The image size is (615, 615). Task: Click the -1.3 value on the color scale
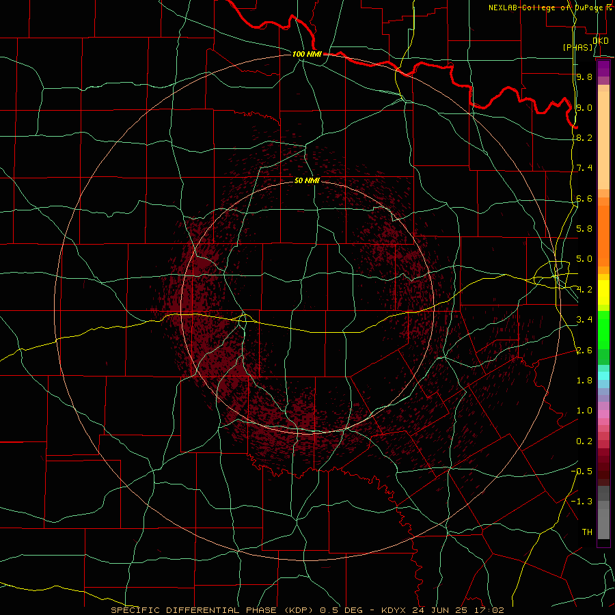[x=582, y=502]
